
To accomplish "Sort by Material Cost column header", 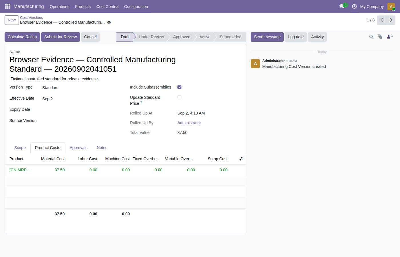I will tap(53, 159).
